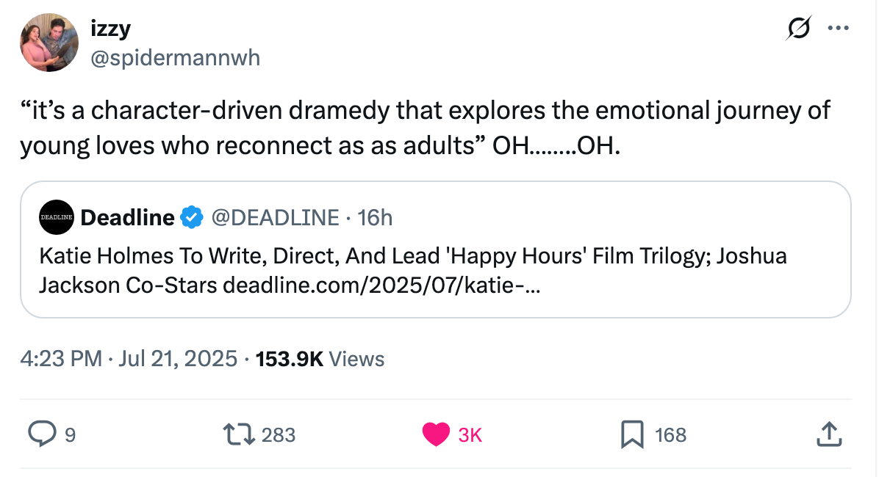The height and width of the screenshot is (477, 879).
Task: Click izzy's profile picture
Action: (x=49, y=43)
